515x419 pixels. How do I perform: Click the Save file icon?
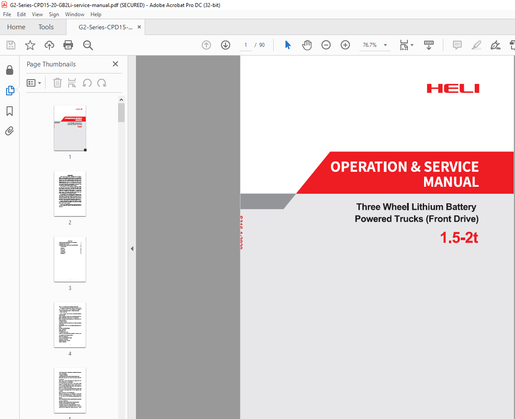[11, 45]
